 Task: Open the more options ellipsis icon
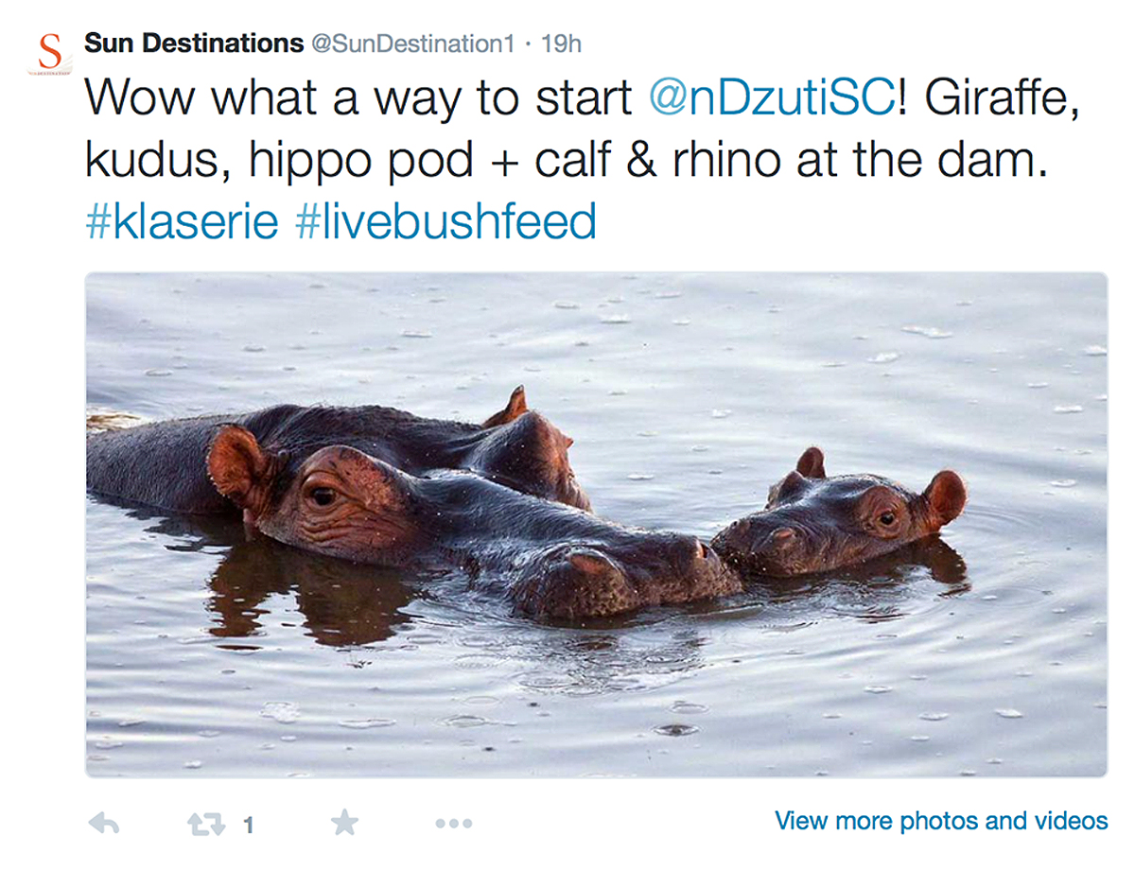pos(453,824)
